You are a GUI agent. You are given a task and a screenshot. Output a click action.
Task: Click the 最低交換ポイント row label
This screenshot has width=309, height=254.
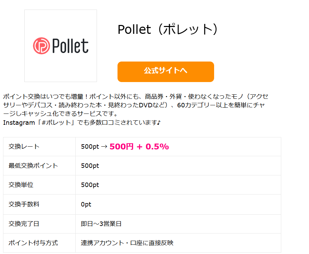(33, 165)
